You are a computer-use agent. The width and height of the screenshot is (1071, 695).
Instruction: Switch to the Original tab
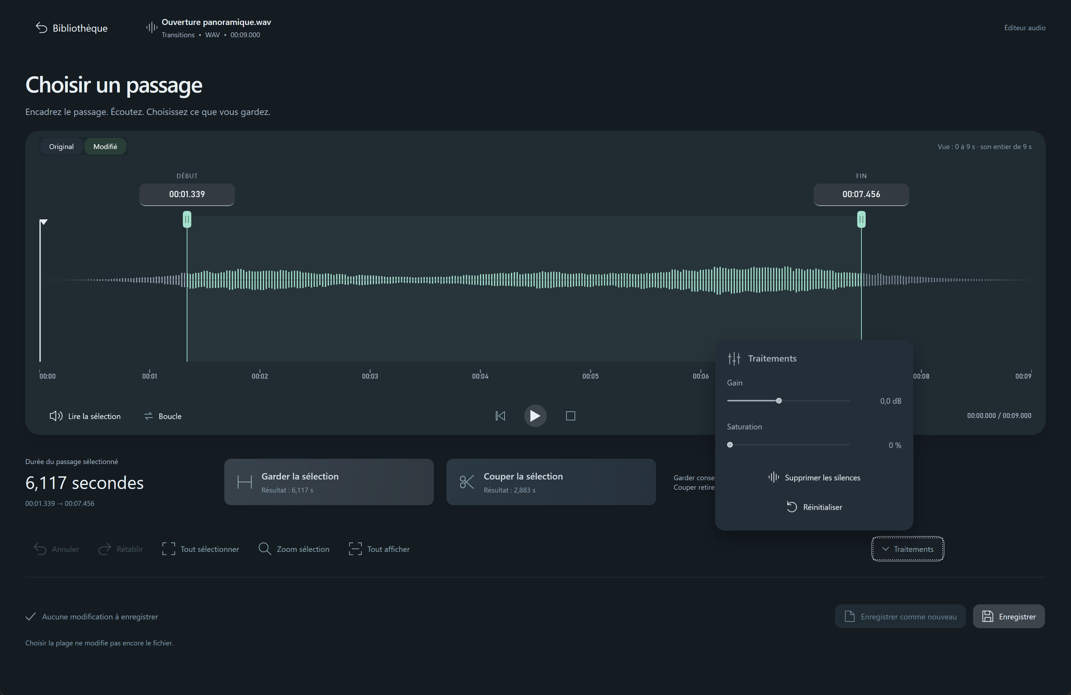[61, 147]
